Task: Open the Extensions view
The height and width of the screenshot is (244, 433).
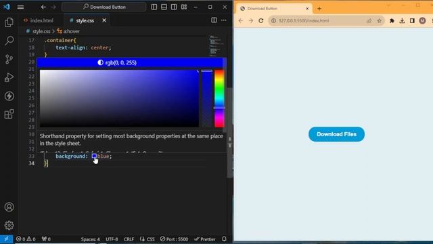Action: click(9, 114)
